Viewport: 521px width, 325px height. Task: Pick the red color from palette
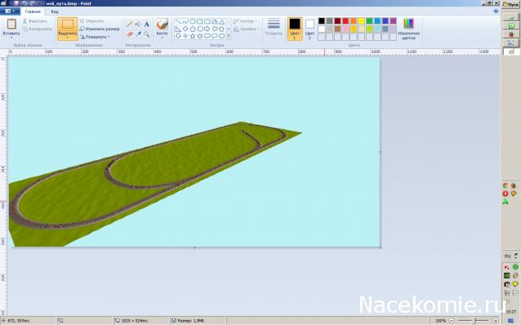coord(345,21)
